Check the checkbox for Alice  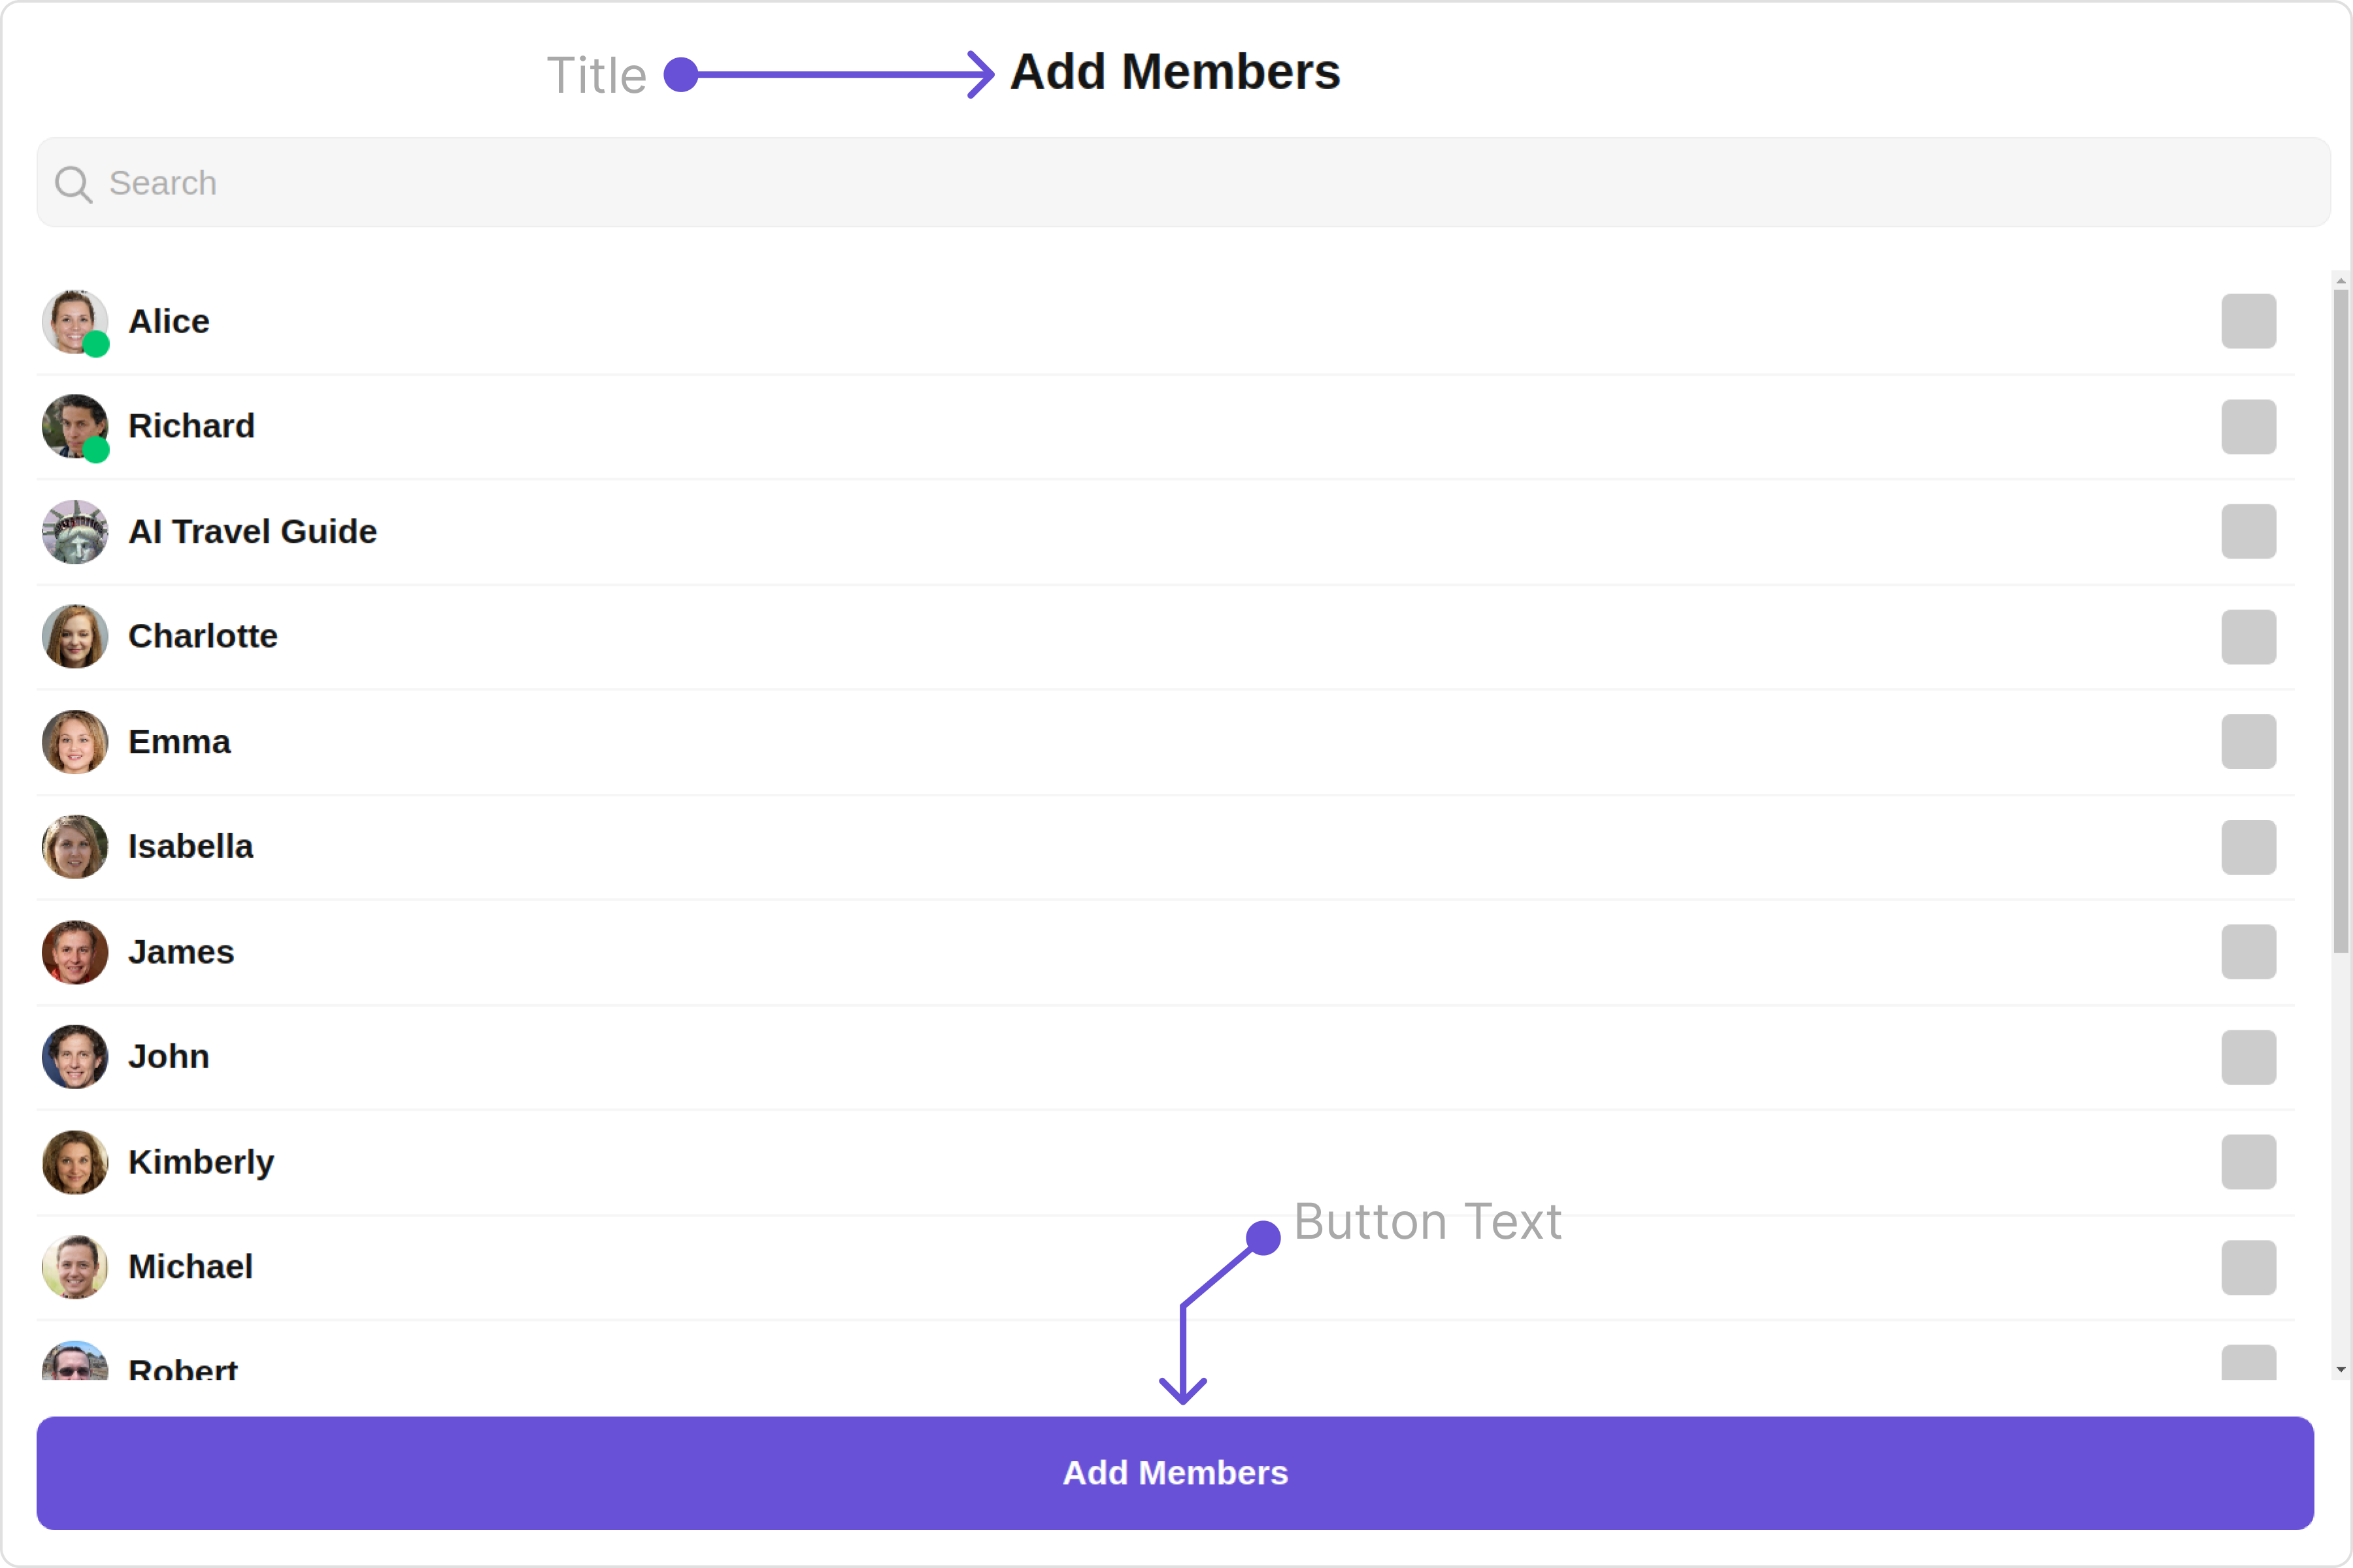coord(2249,322)
